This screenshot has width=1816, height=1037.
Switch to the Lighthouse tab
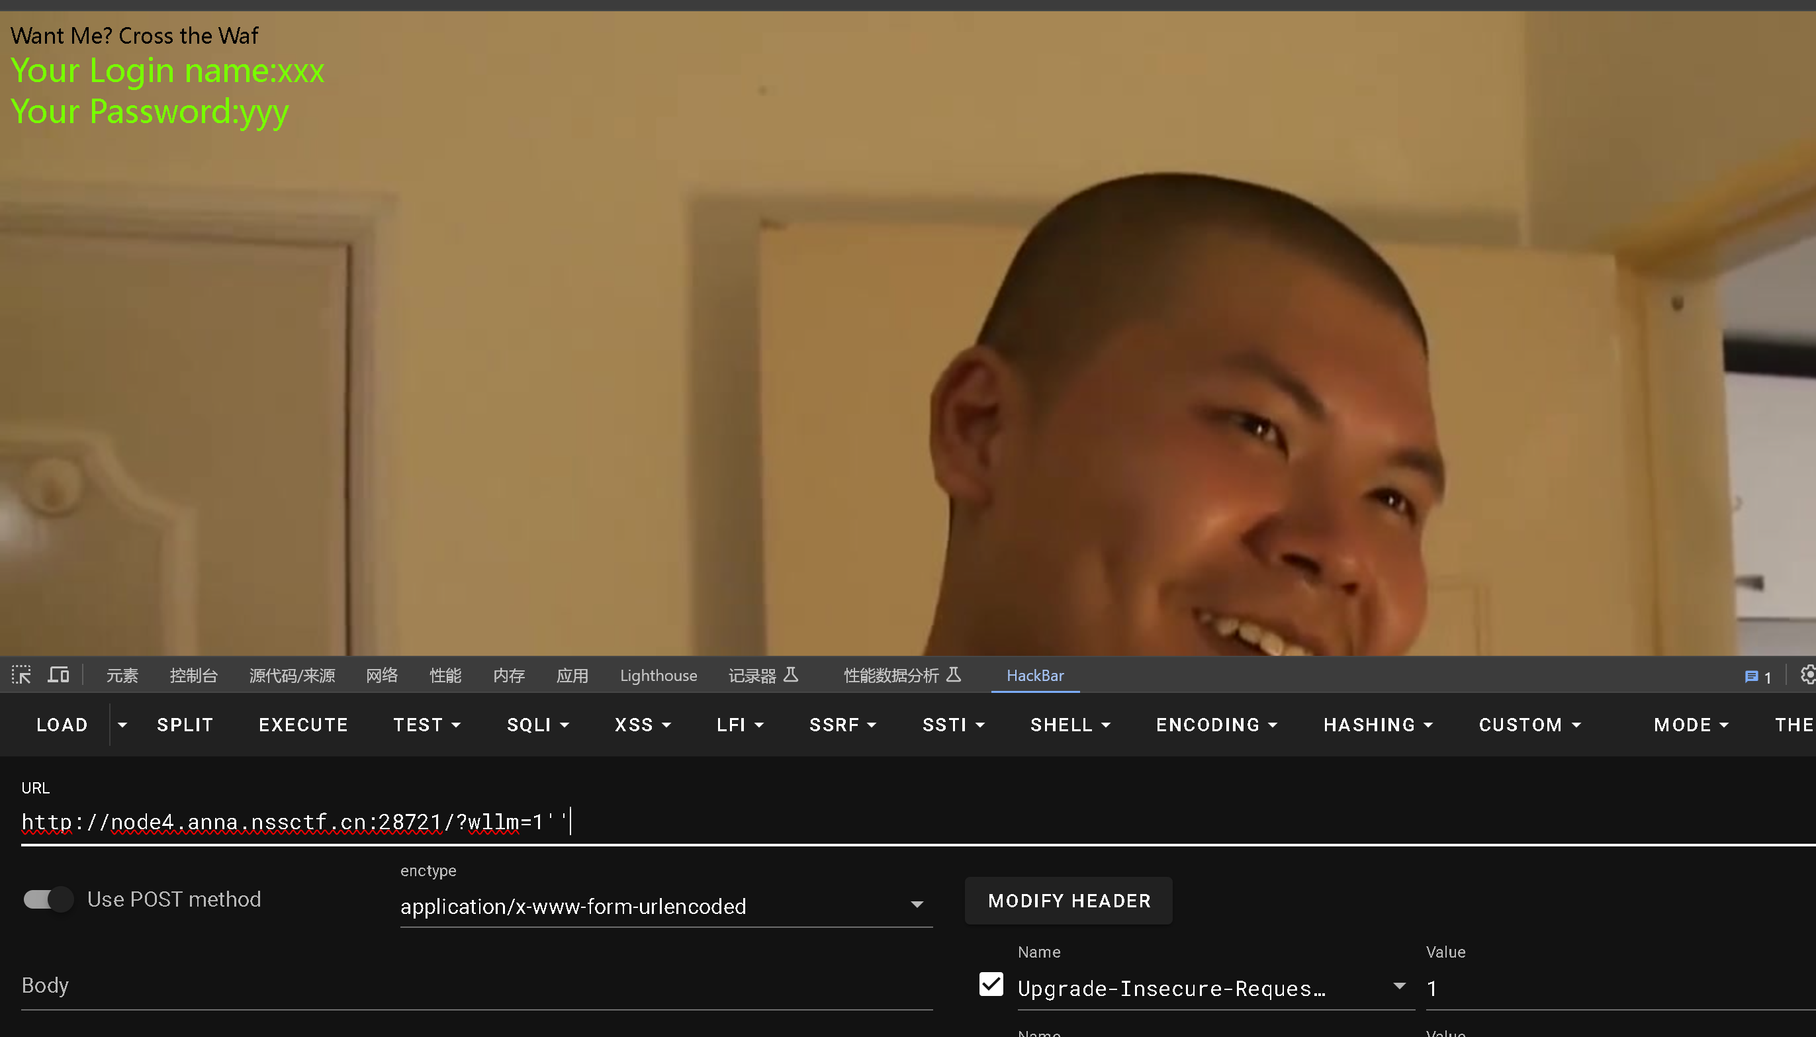(x=658, y=675)
